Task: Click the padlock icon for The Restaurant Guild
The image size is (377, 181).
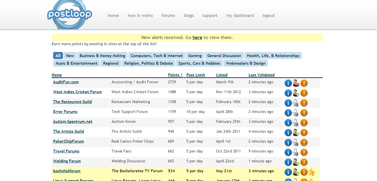Action: 296,103
